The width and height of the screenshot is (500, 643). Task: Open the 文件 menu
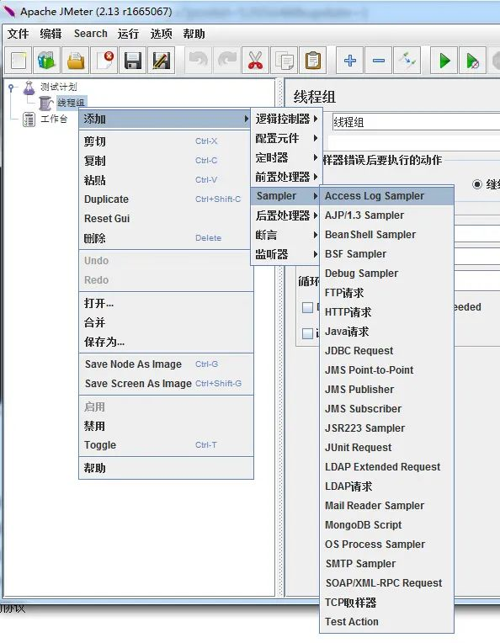[18, 34]
